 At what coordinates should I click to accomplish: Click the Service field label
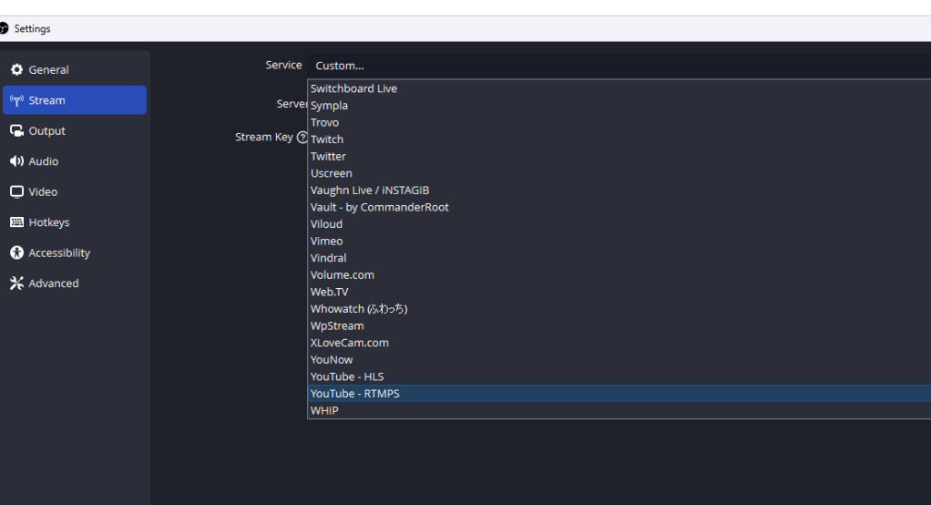pos(283,65)
